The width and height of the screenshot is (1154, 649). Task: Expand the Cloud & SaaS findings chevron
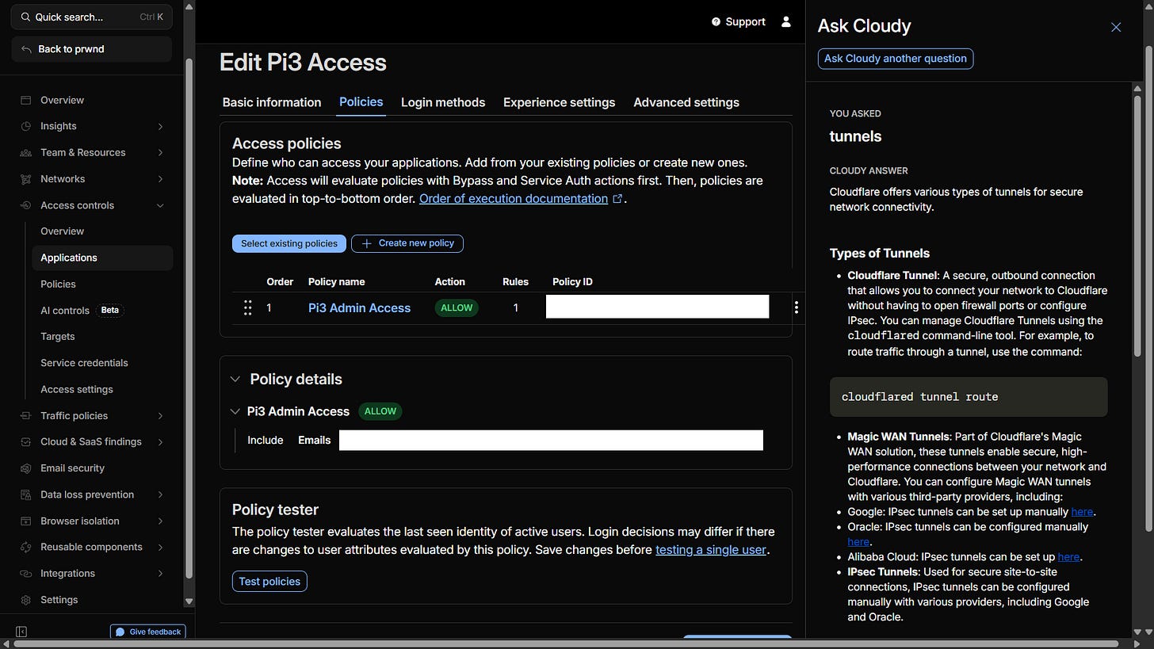point(160,441)
